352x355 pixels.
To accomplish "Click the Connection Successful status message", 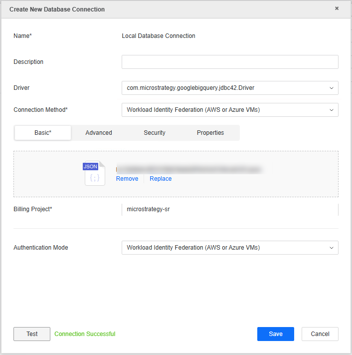I will pos(85,334).
